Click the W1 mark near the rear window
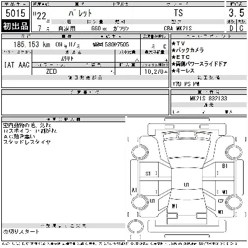 175,206
